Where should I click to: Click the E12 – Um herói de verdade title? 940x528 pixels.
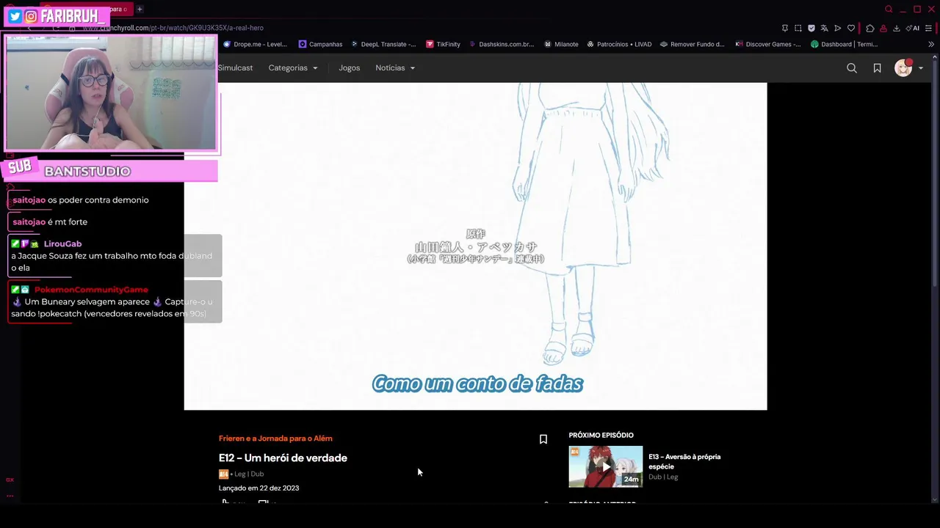coord(283,458)
